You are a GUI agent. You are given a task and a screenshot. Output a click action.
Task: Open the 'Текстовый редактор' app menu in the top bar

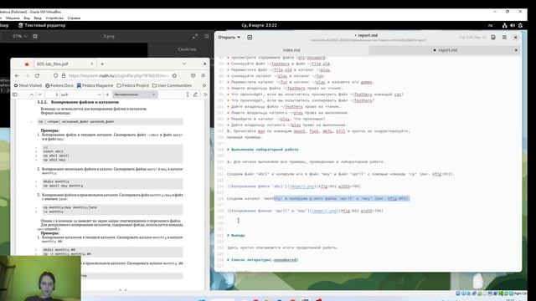pos(41,25)
